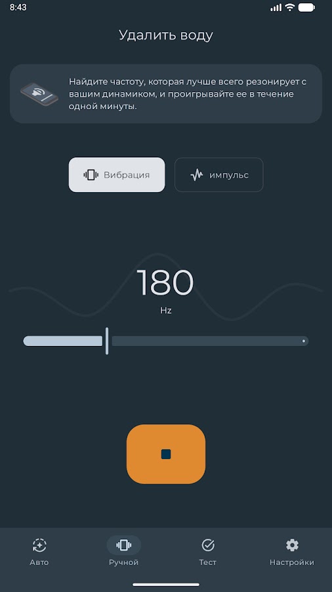332x592 pixels.
Task: Click the Авто refresh-sparkle icon
Action: [39, 545]
